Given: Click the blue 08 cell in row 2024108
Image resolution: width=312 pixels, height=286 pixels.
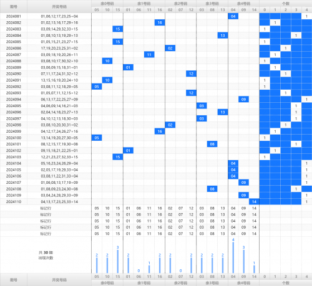Looking at the screenshot, I should pyautogui.click(x=212, y=189).
